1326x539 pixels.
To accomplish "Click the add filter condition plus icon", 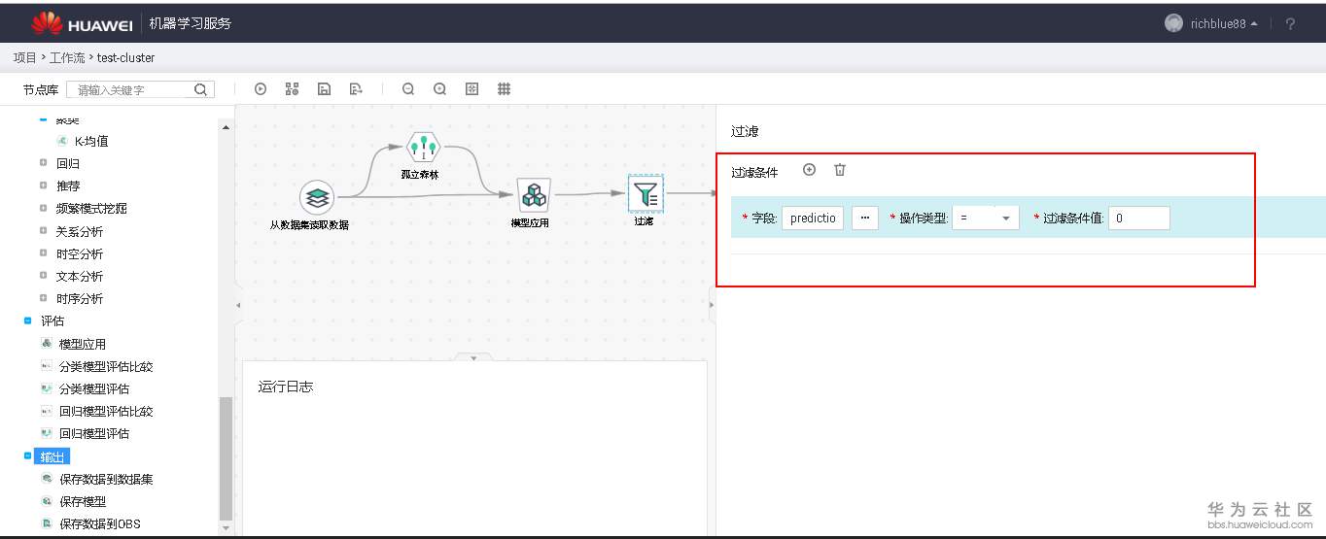I will click(x=809, y=170).
